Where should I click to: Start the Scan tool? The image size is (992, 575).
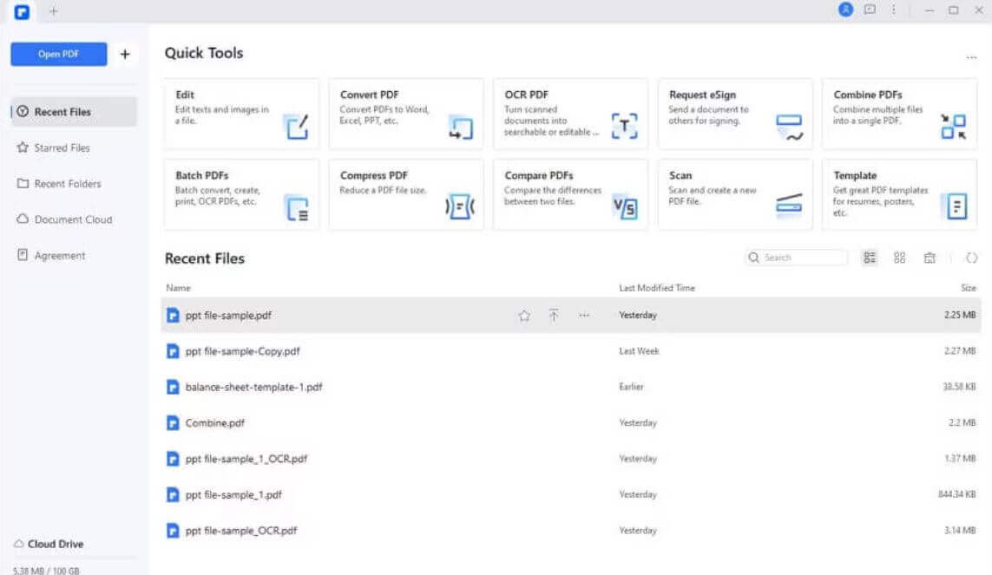coord(734,194)
